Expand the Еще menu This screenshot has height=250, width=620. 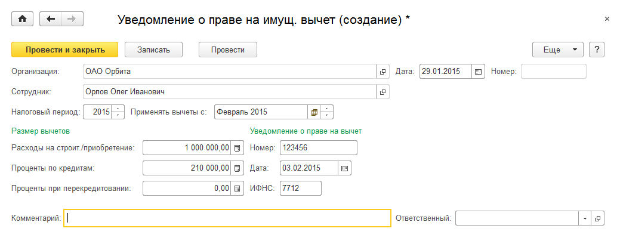[557, 50]
